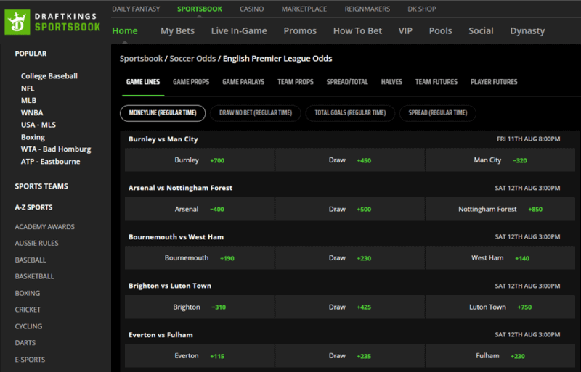Open Boxing in the Popular list
Image resolution: width=581 pixels, height=372 pixels.
[x=33, y=137]
